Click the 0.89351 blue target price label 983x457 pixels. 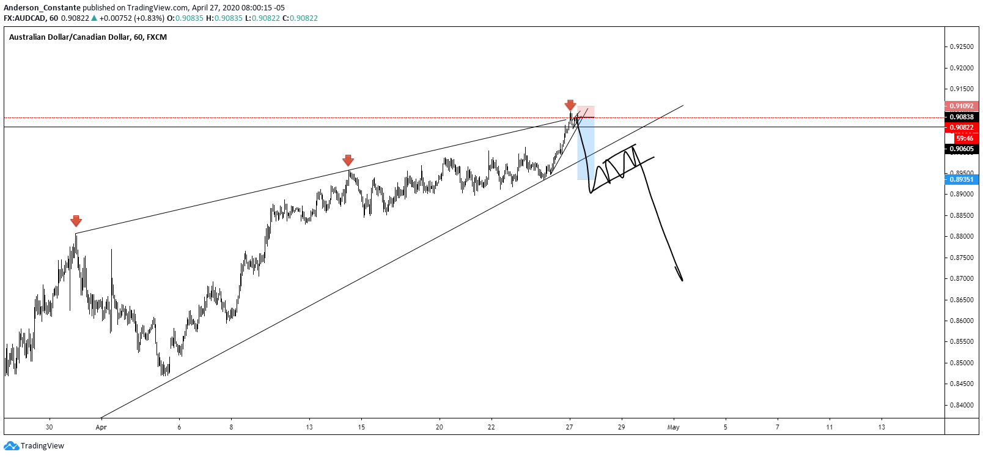[x=962, y=179]
